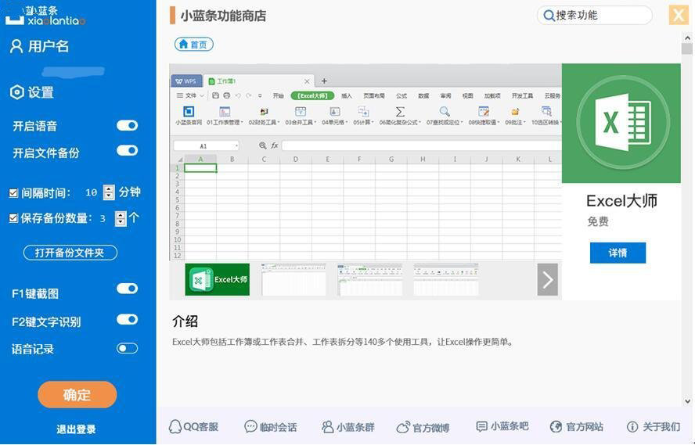
Task: Enable the 语音记录 switch
Action: (128, 349)
